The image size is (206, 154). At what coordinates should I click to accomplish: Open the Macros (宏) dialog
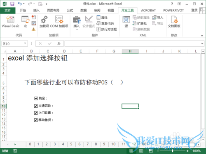26,22
